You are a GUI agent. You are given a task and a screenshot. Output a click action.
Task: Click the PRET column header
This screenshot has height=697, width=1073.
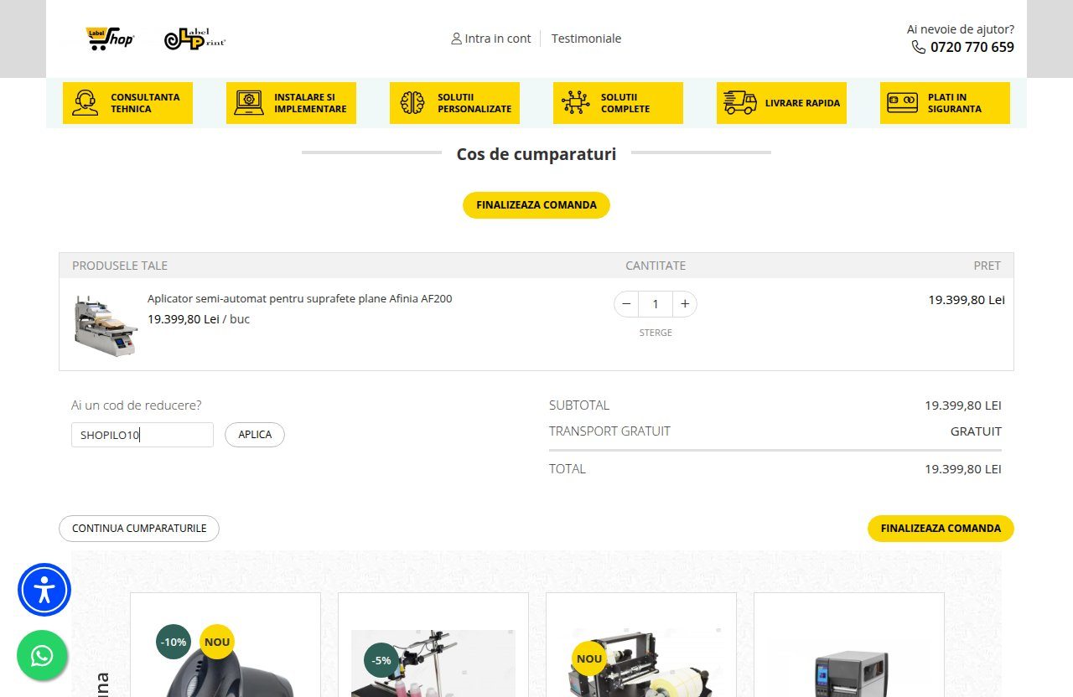tap(987, 266)
